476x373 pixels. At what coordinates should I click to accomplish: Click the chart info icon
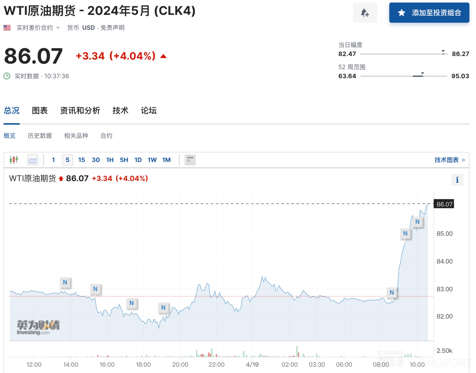click(x=457, y=180)
